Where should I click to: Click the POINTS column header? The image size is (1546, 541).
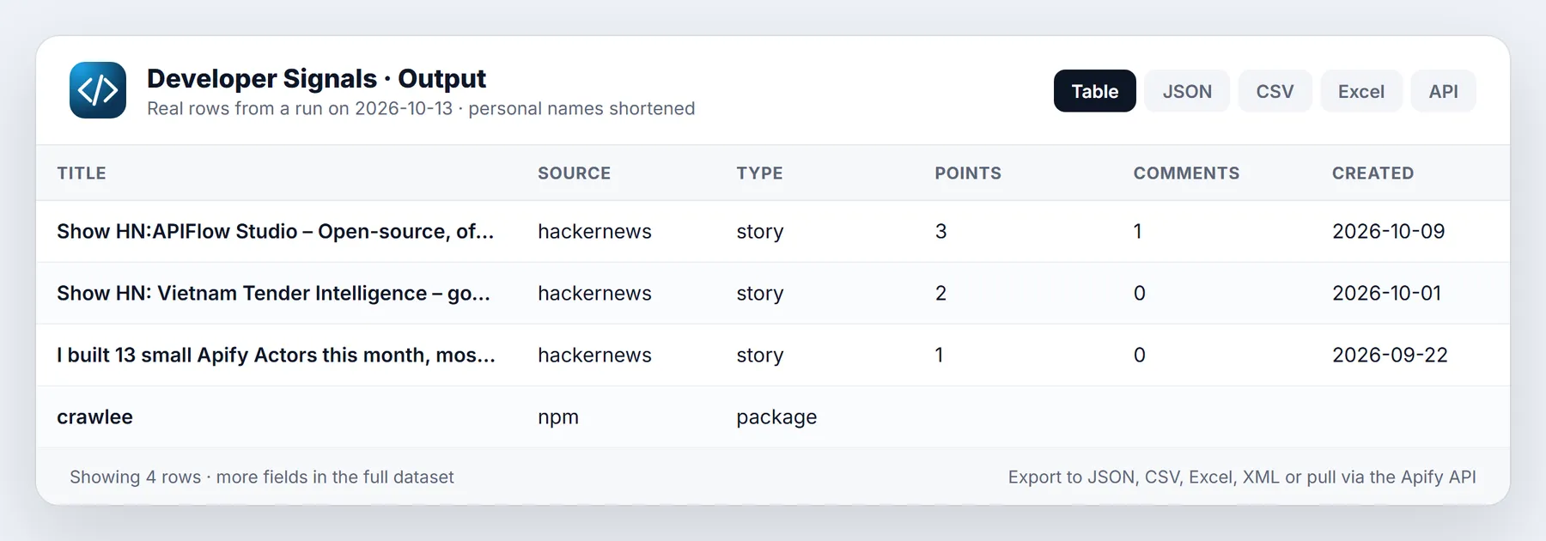[968, 173]
